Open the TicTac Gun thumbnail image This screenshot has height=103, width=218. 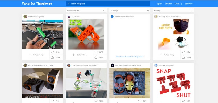pos(86,34)
